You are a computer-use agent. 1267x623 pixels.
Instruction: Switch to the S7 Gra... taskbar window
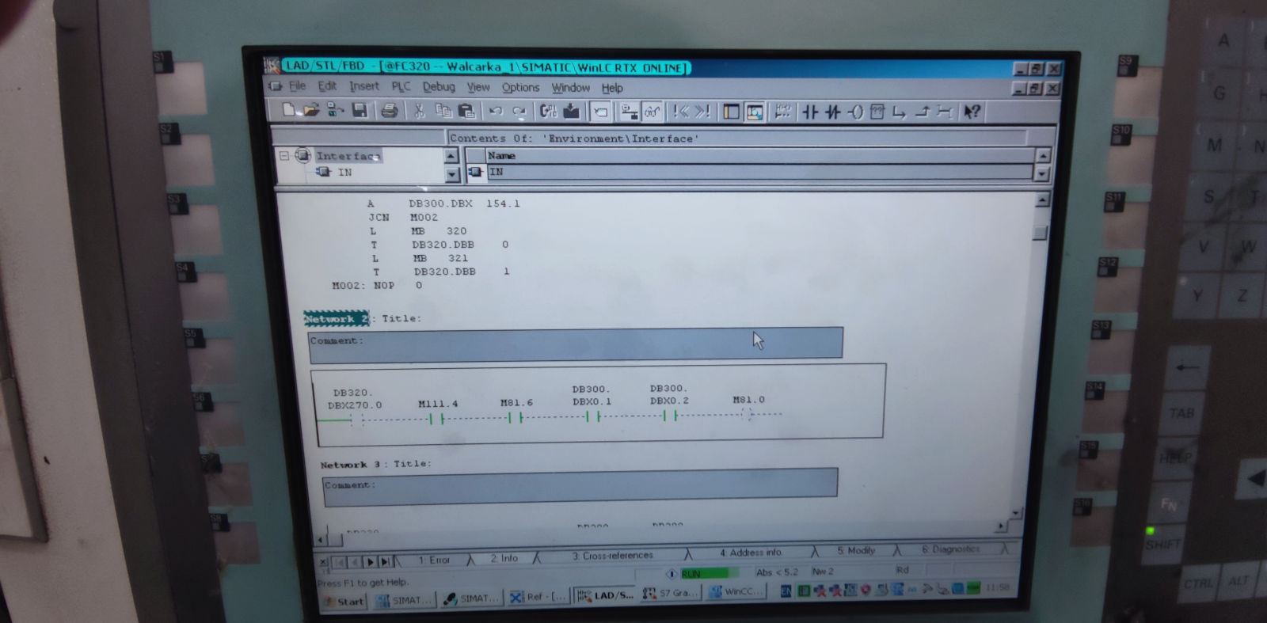tap(670, 593)
